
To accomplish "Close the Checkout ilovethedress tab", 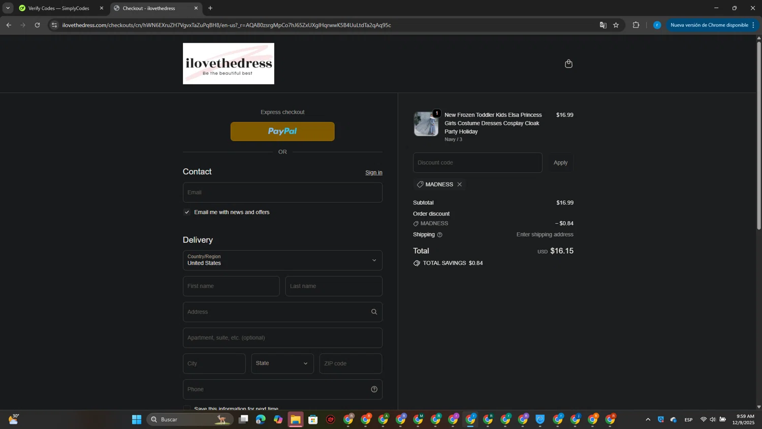I will click(196, 8).
